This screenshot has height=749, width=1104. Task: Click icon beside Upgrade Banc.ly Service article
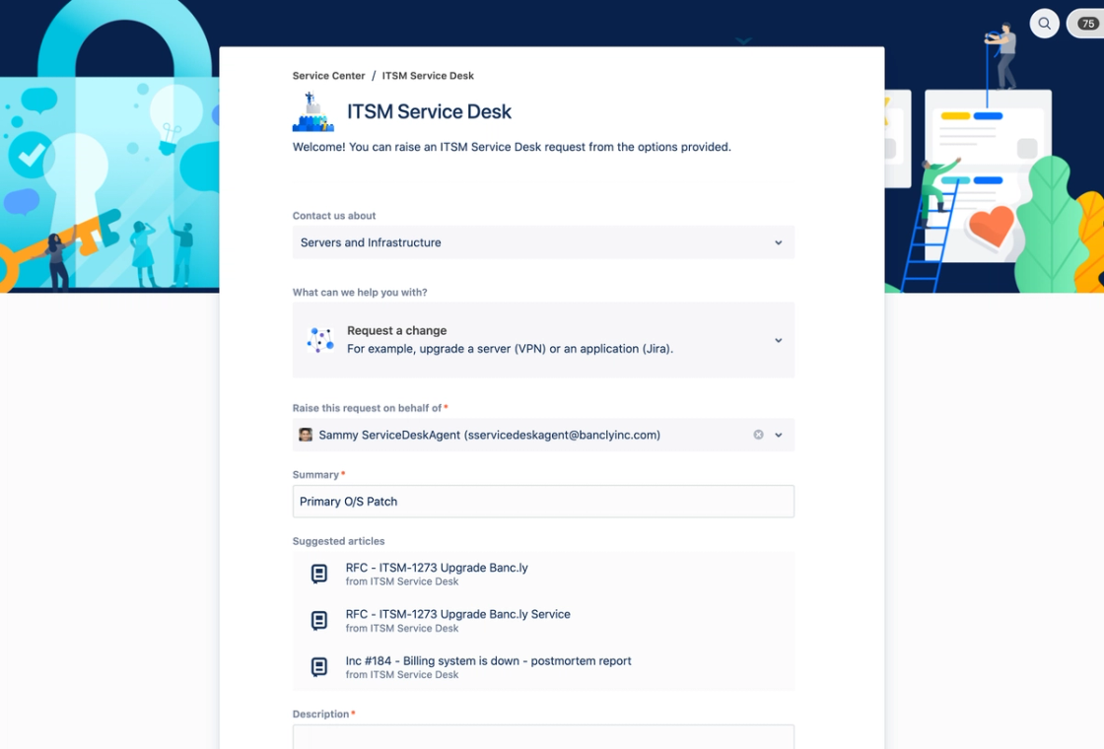(319, 620)
